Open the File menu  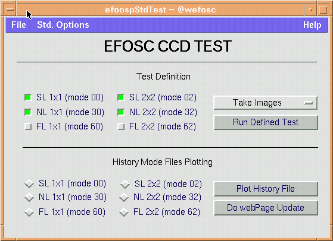pos(18,25)
